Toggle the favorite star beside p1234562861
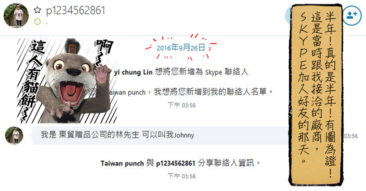The height and width of the screenshot is (191, 366). [38, 10]
